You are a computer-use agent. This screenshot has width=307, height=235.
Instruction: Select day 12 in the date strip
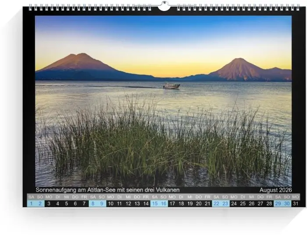pyautogui.click(x=128, y=204)
